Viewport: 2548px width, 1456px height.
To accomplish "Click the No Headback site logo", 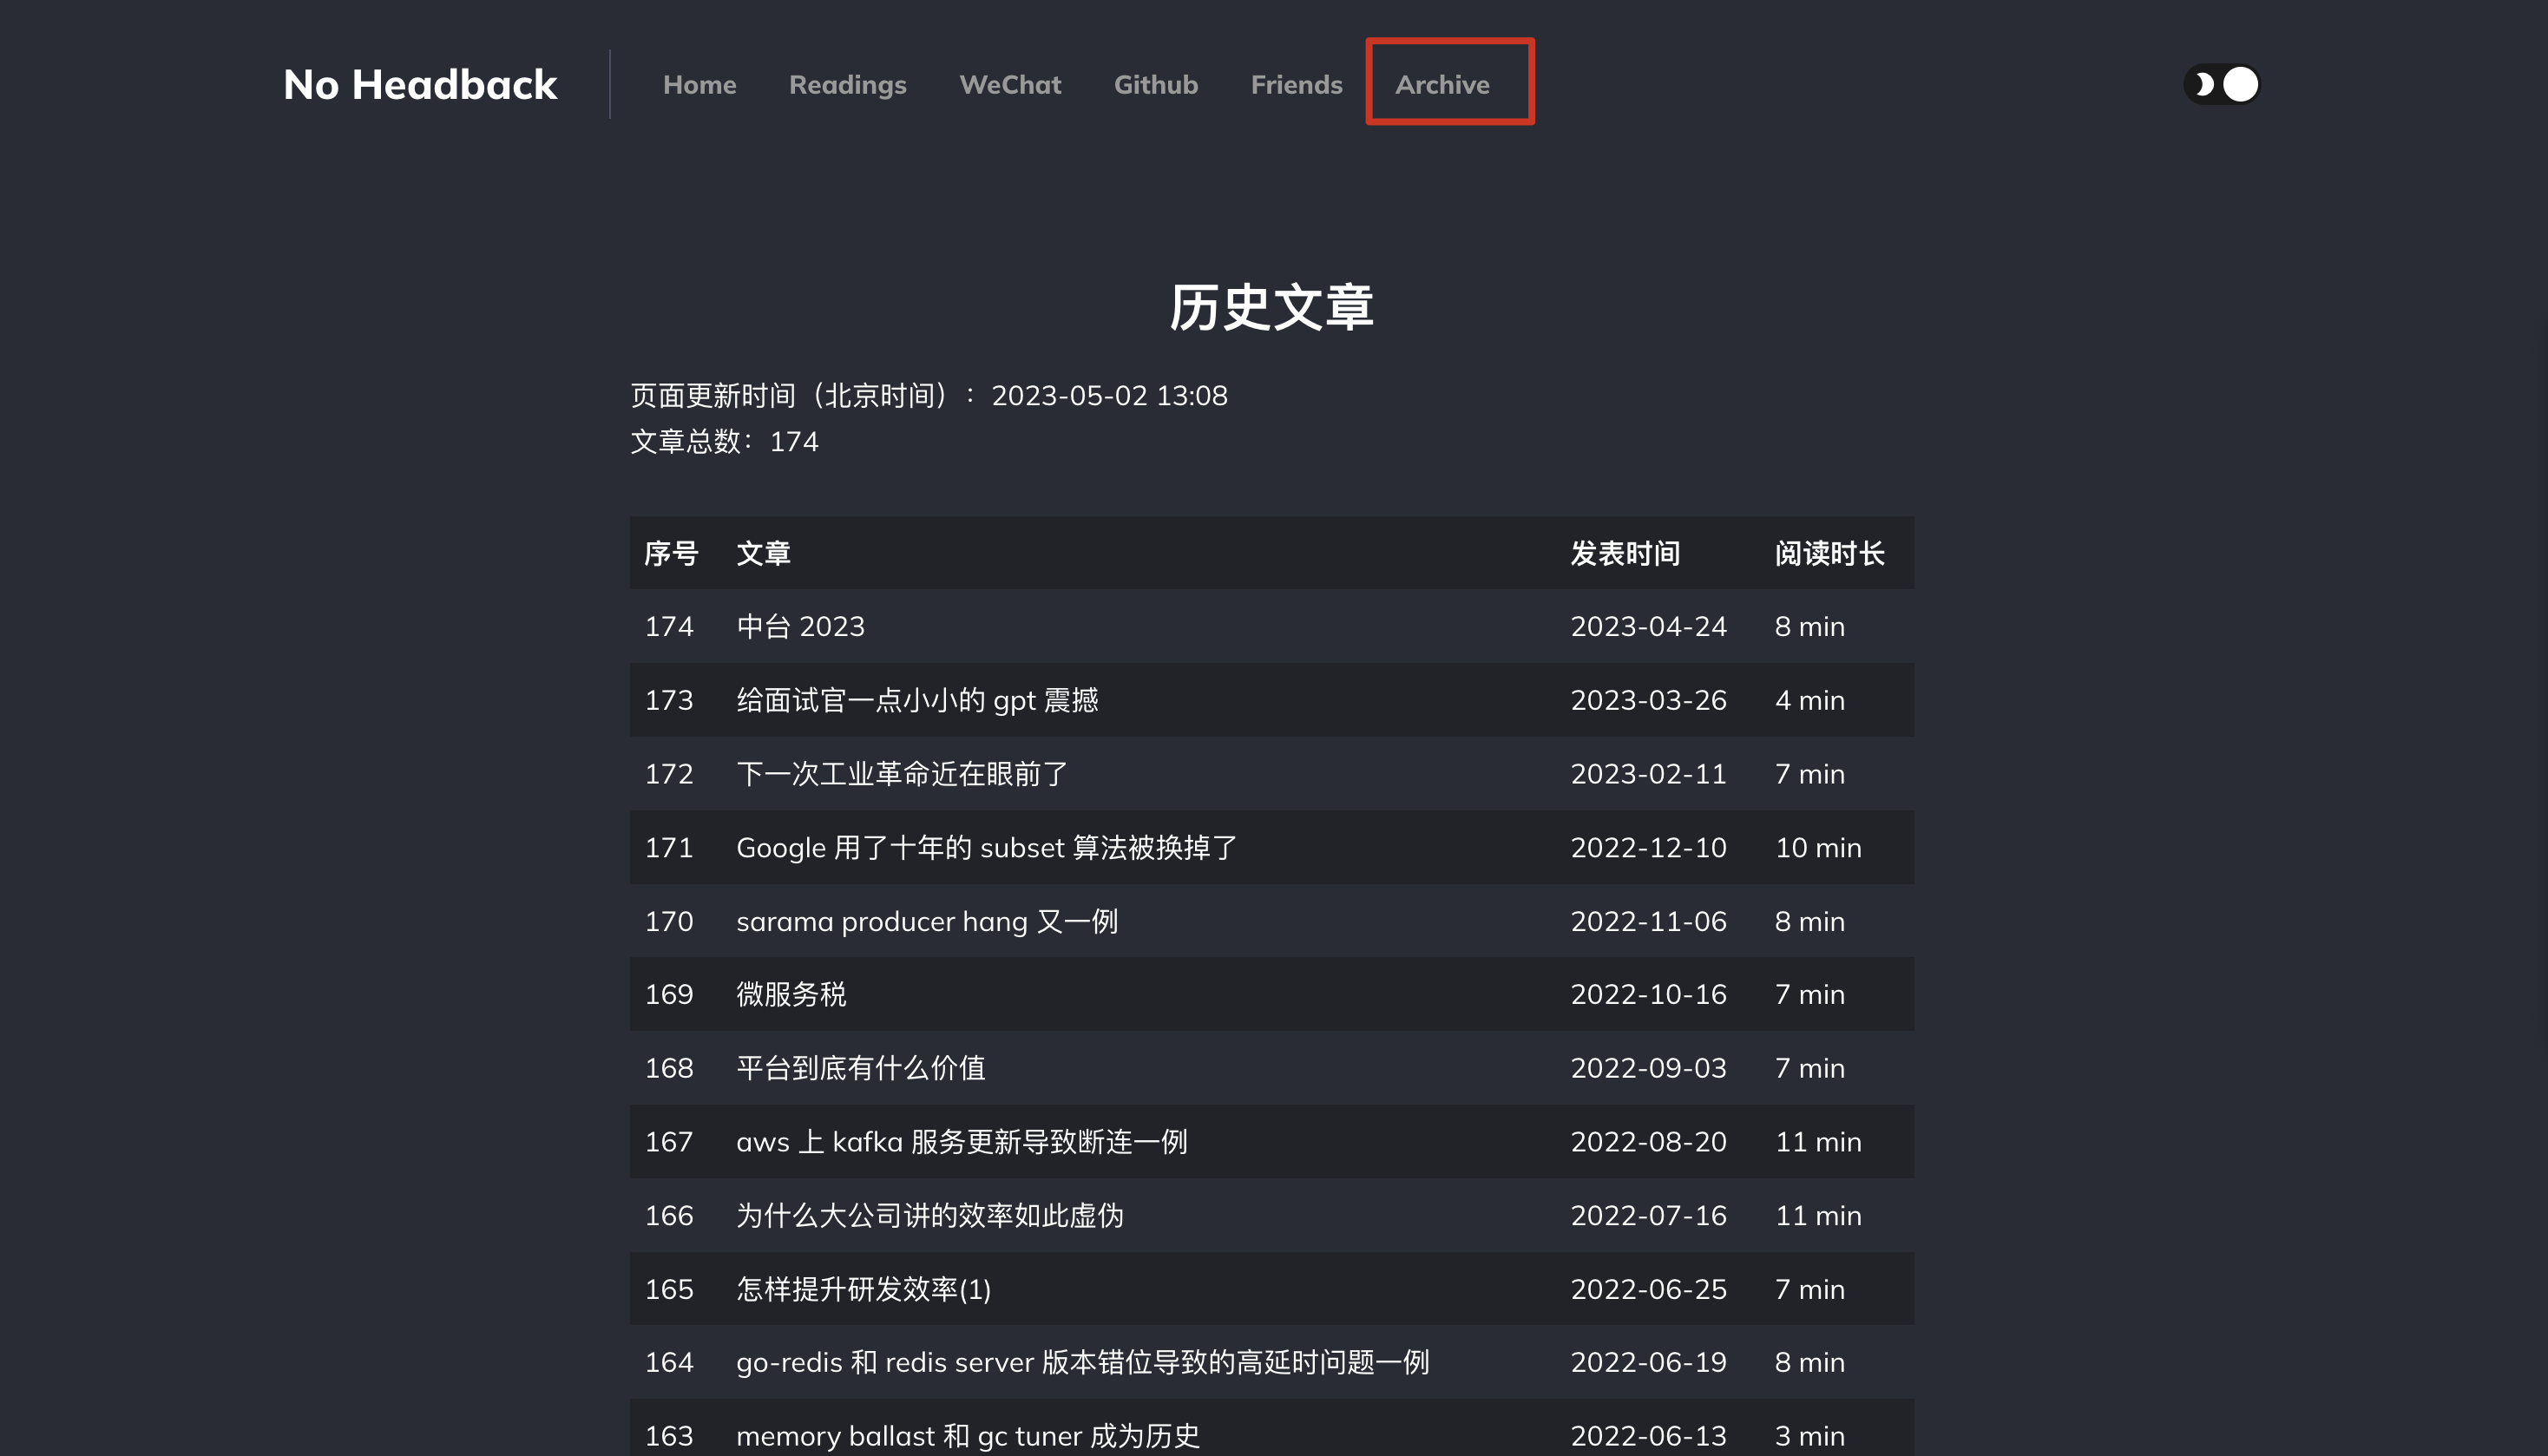I will [420, 85].
